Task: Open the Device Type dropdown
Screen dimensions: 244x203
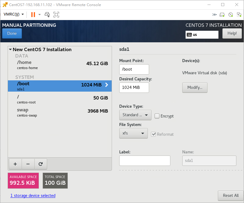Action: 135,115
